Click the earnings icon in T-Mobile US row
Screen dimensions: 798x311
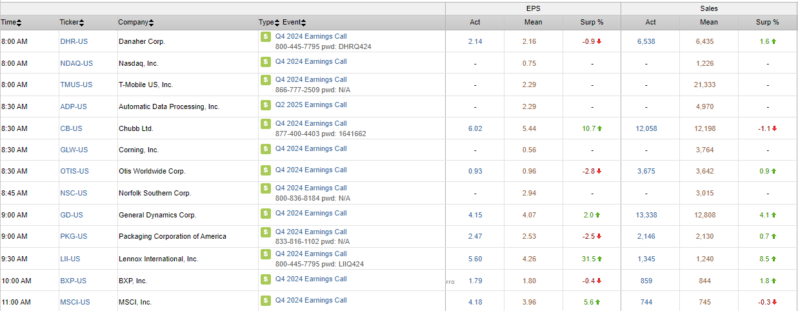[x=265, y=80]
